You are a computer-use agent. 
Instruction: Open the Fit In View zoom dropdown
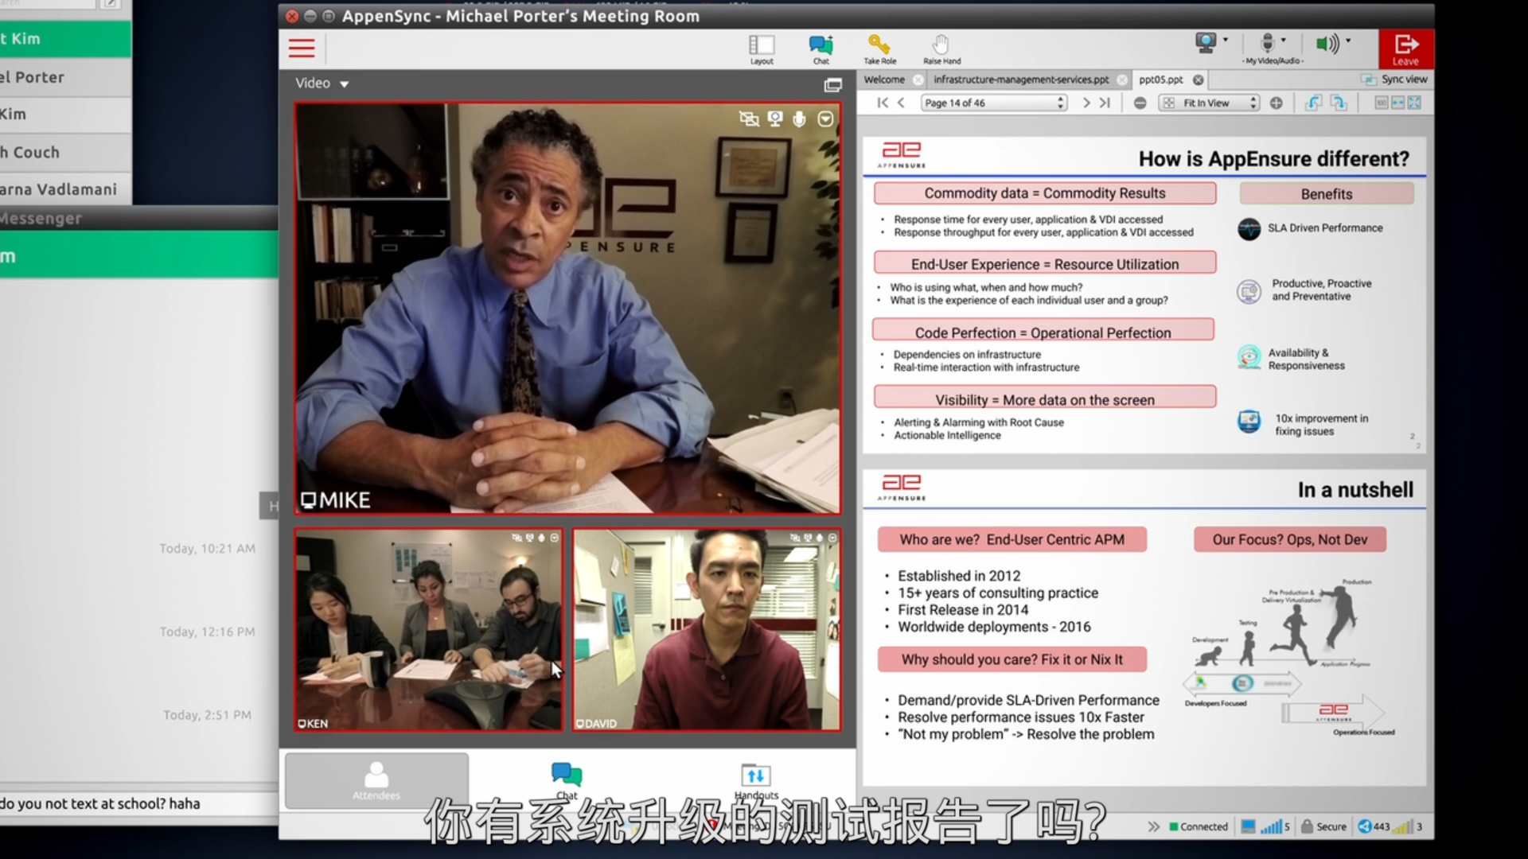[x=1209, y=103]
